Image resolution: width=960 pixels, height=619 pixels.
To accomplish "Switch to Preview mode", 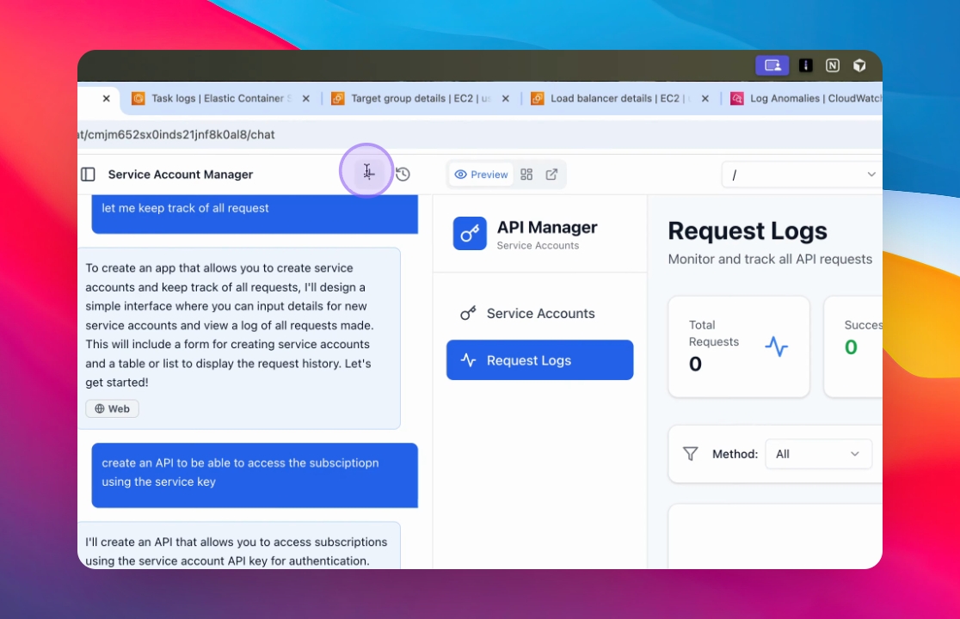I will click(481, 175).
